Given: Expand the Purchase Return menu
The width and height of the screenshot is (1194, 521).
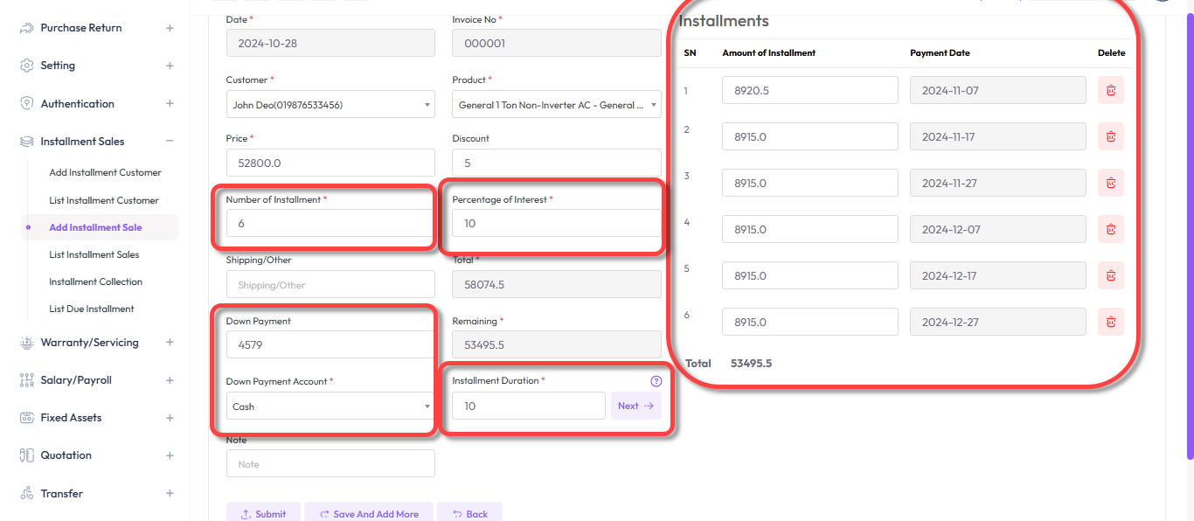Looking at the screenshot, I should 170,28.
